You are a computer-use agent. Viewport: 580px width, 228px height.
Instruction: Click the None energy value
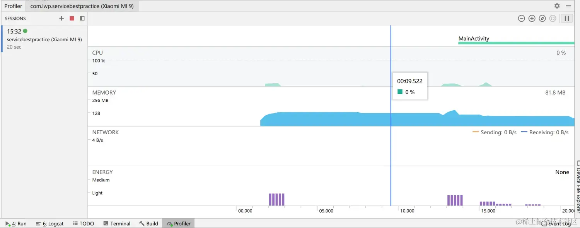pyautogui.click(x=562, y=172)
